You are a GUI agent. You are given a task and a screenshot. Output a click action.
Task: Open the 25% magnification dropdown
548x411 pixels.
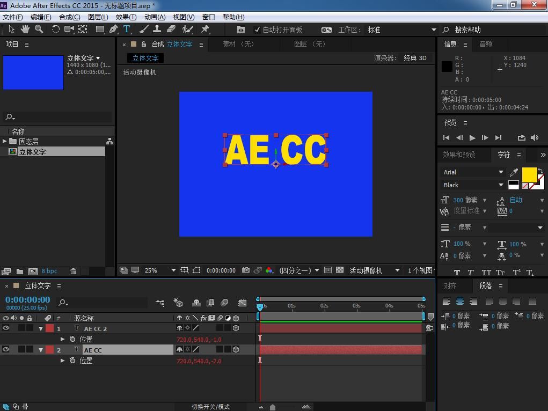point(160,270)
